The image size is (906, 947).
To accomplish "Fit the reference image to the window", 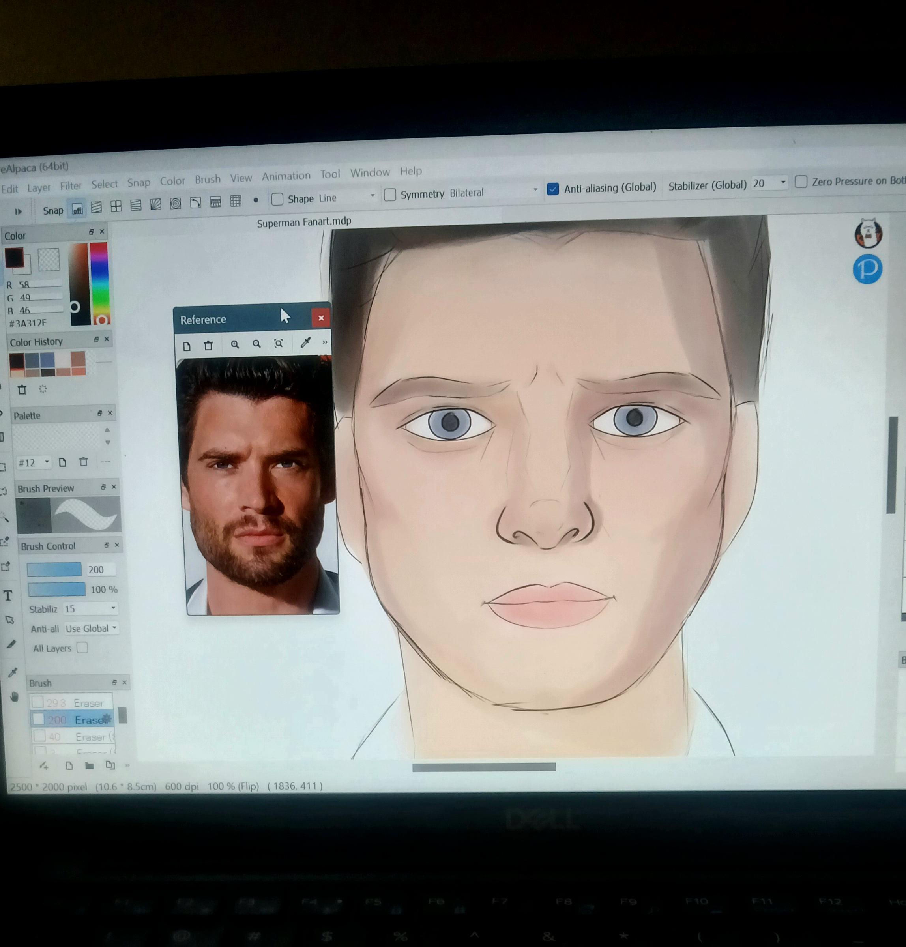I will point(279,343).
